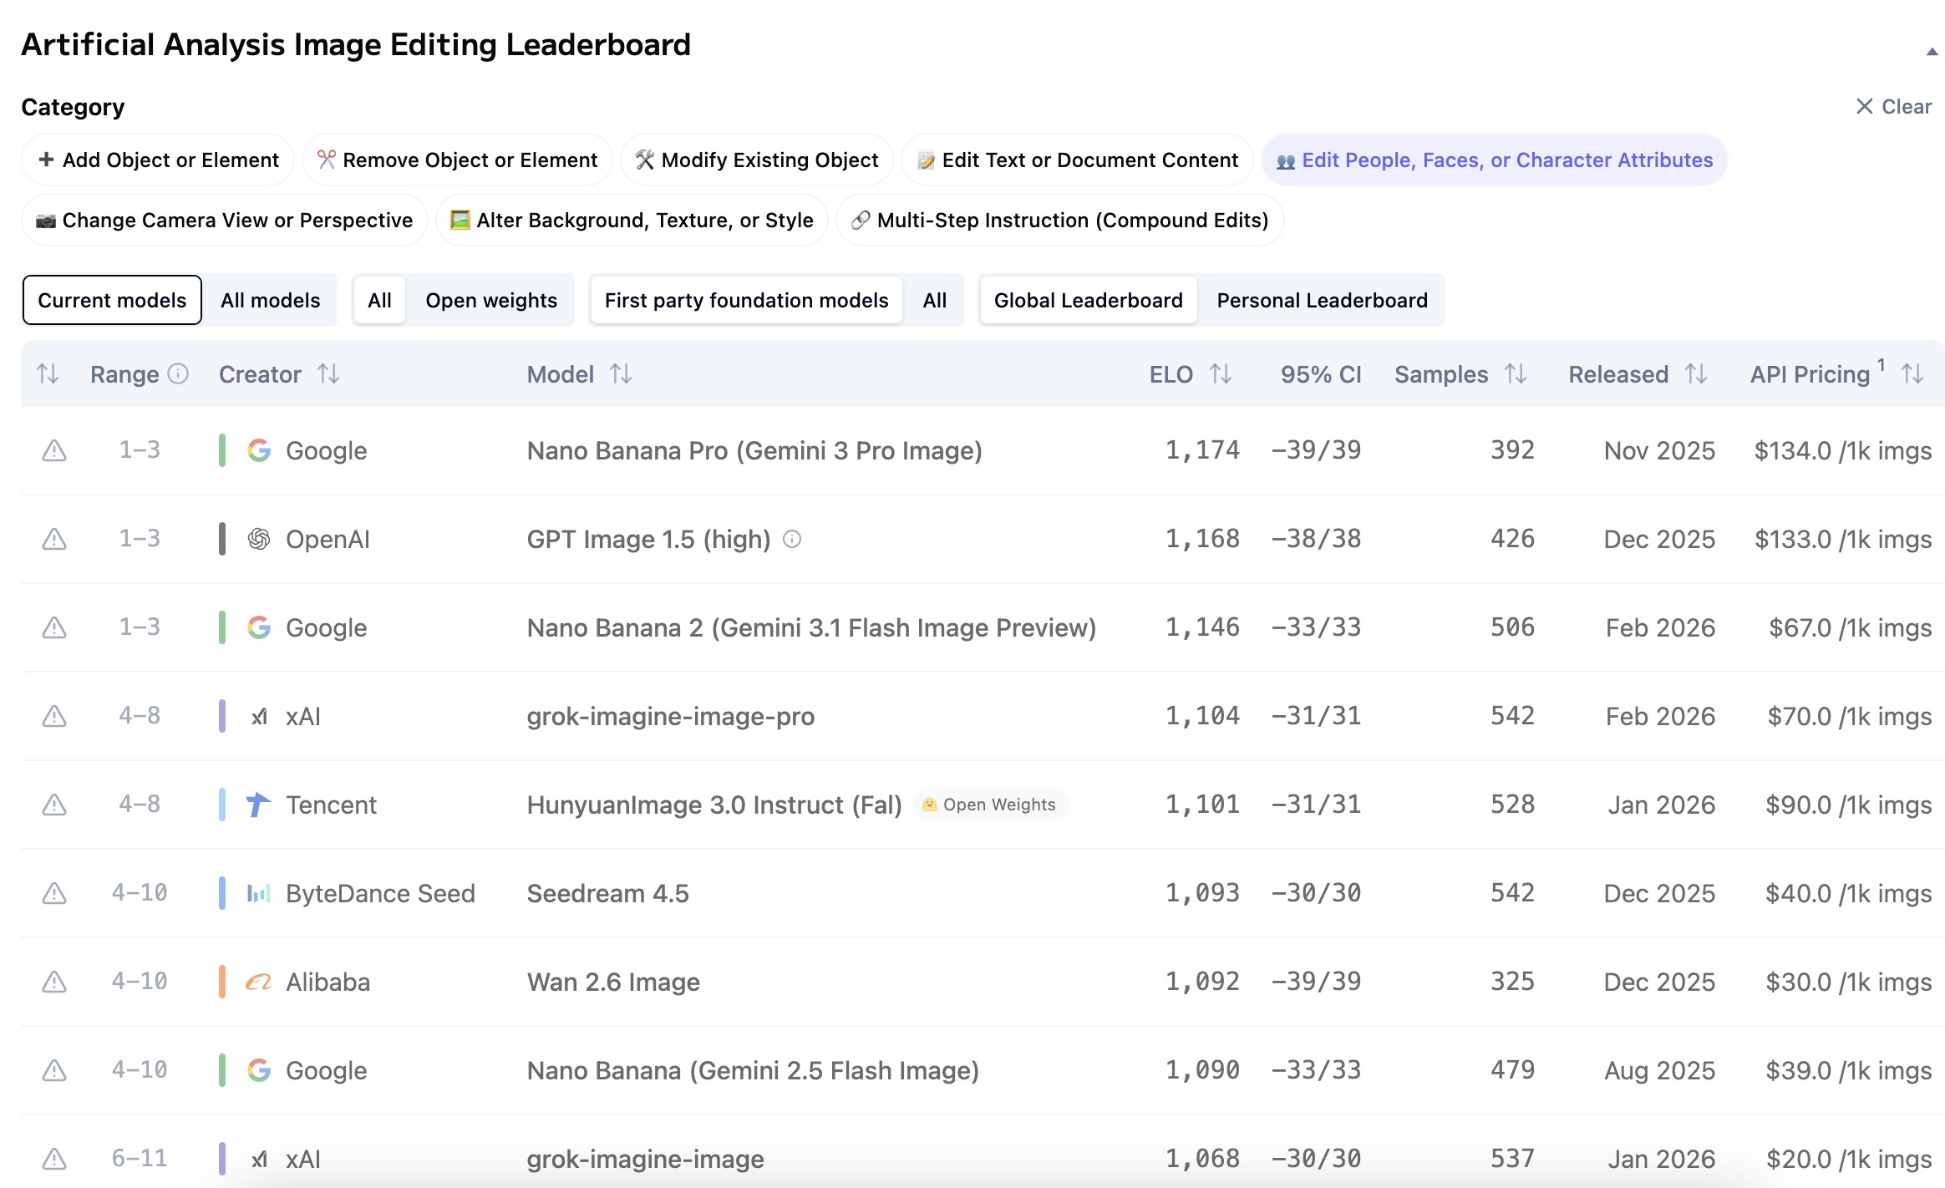This screenshot has height=1188, width=1945.
Task: Select Change Camera View or Perspective category
Action: coord(224,220)
